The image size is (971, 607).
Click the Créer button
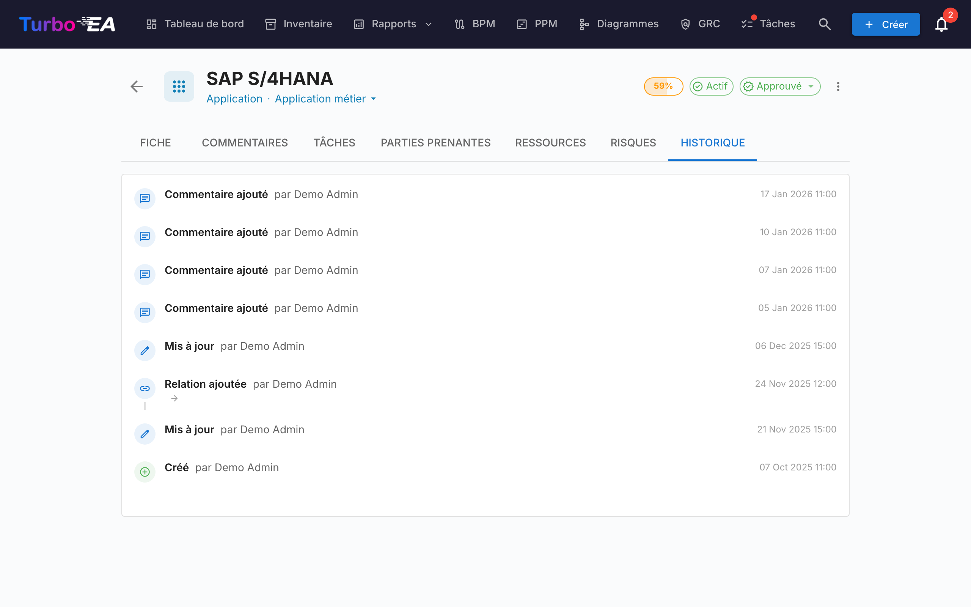point(886,24)
